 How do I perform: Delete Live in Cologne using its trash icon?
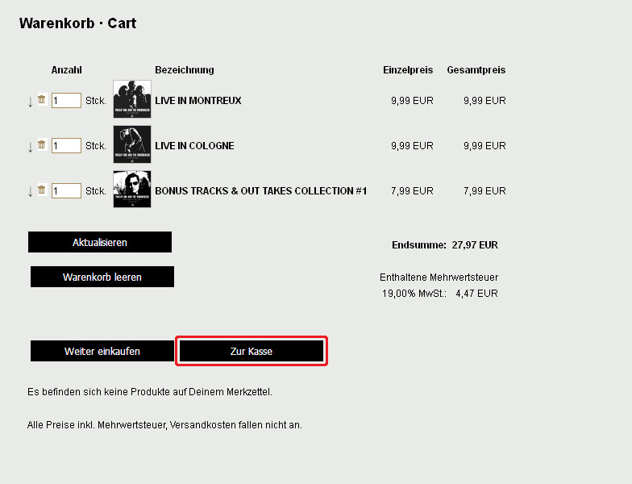coord(41,145)
